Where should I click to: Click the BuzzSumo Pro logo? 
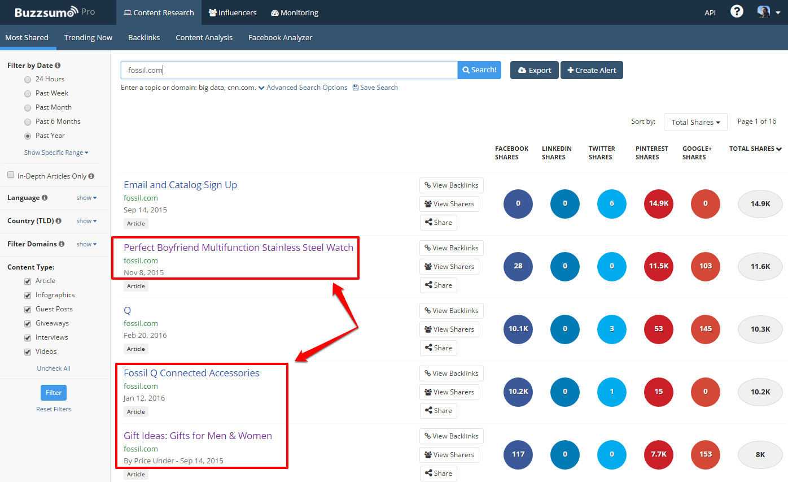pos(52,11)
